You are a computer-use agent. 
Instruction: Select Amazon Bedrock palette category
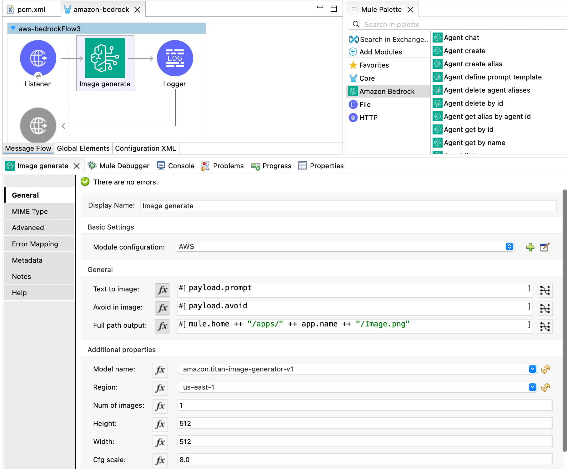point(389,91)
